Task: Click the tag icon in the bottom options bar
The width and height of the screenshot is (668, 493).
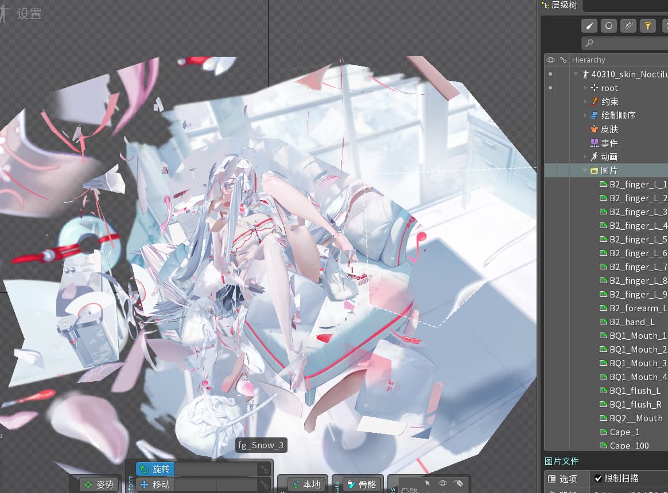Action: (x=459, y=483)
